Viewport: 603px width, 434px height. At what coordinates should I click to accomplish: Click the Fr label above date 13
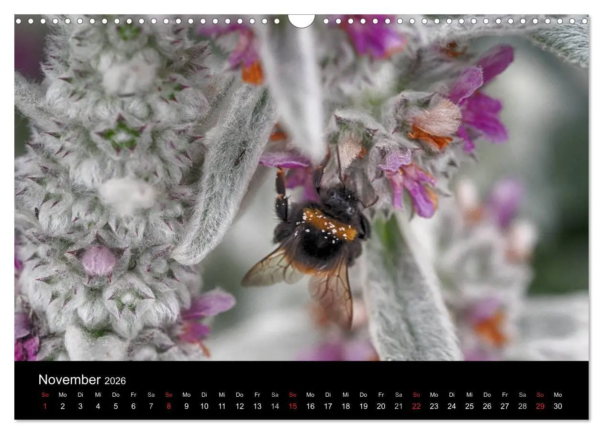point(257,395)
